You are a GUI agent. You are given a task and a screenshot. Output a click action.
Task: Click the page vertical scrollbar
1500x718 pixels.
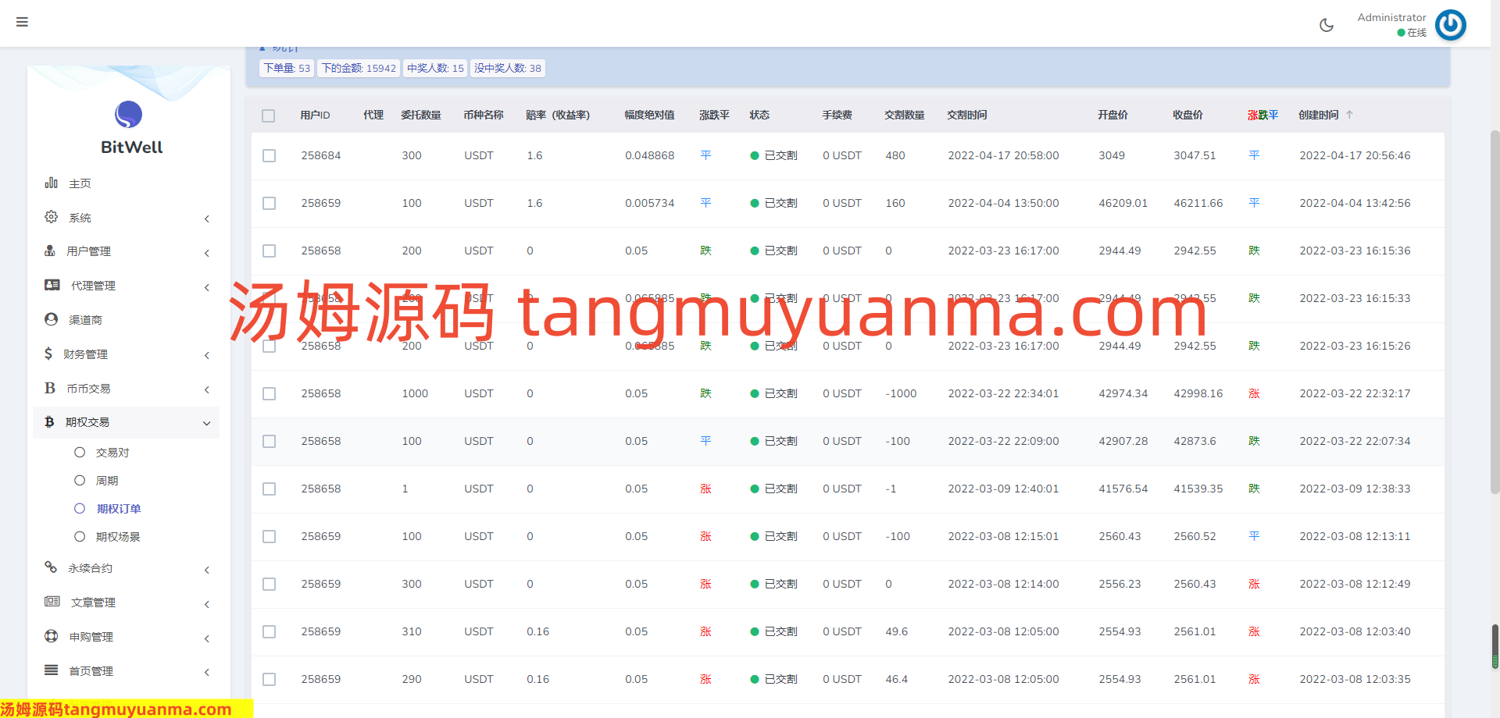point(1495,312)
